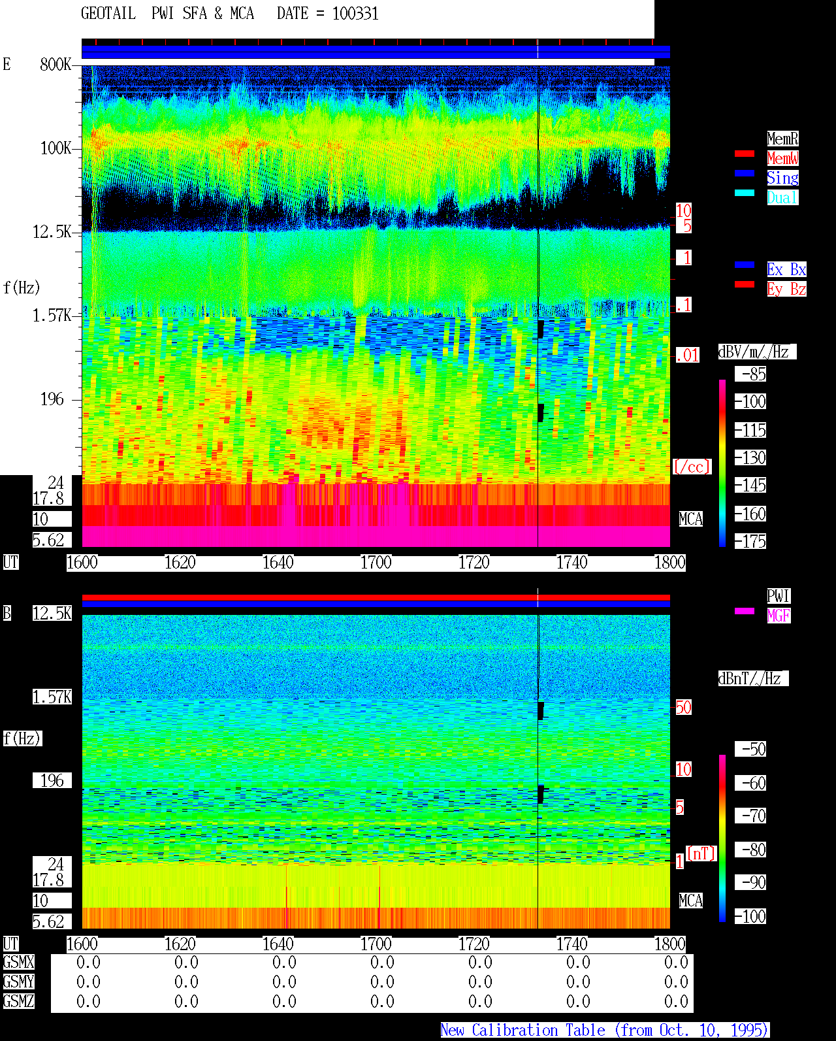The width and height of the screenshot is (836, 1041).
Task: Click the cyan Dual legend swatch
Action: [x=745, y=193]
